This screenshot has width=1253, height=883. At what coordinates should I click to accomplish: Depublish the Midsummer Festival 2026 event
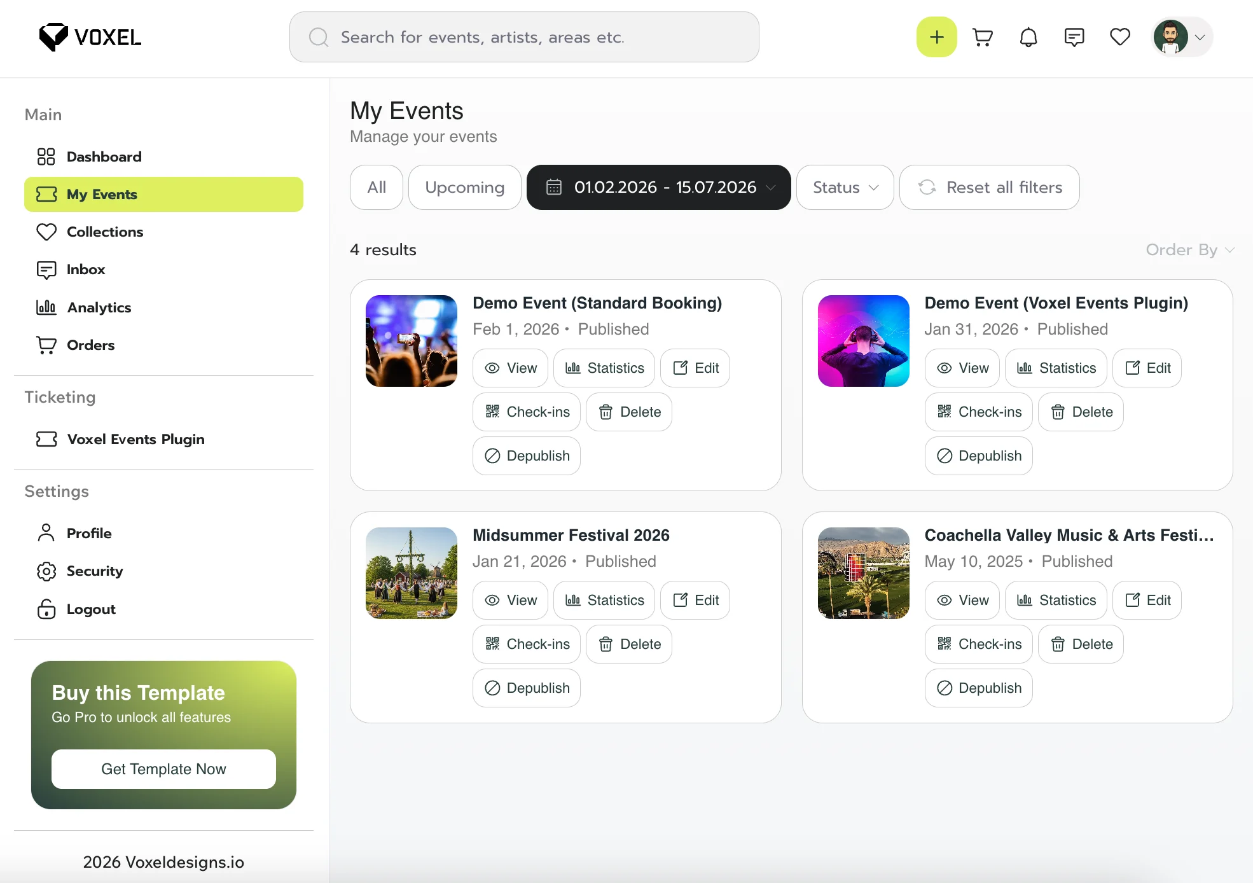[x=527, y=688]
